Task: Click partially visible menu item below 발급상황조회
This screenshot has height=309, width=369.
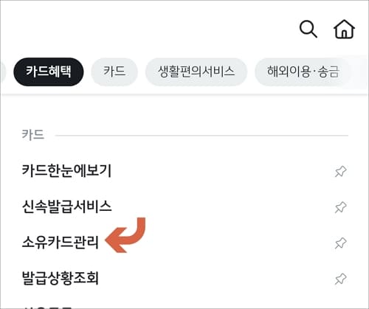Action: 46,308
